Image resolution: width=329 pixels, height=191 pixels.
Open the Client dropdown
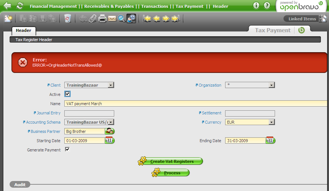tap(111, 85)
